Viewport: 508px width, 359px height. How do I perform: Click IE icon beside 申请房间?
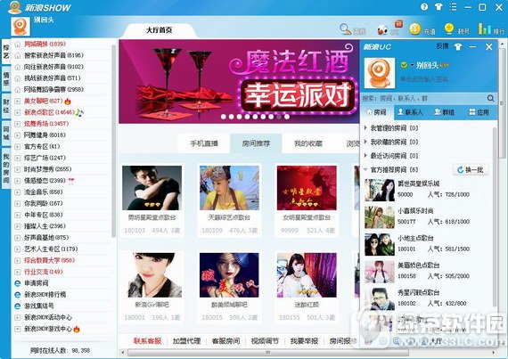pyautogui.click(x=18, y=283)
